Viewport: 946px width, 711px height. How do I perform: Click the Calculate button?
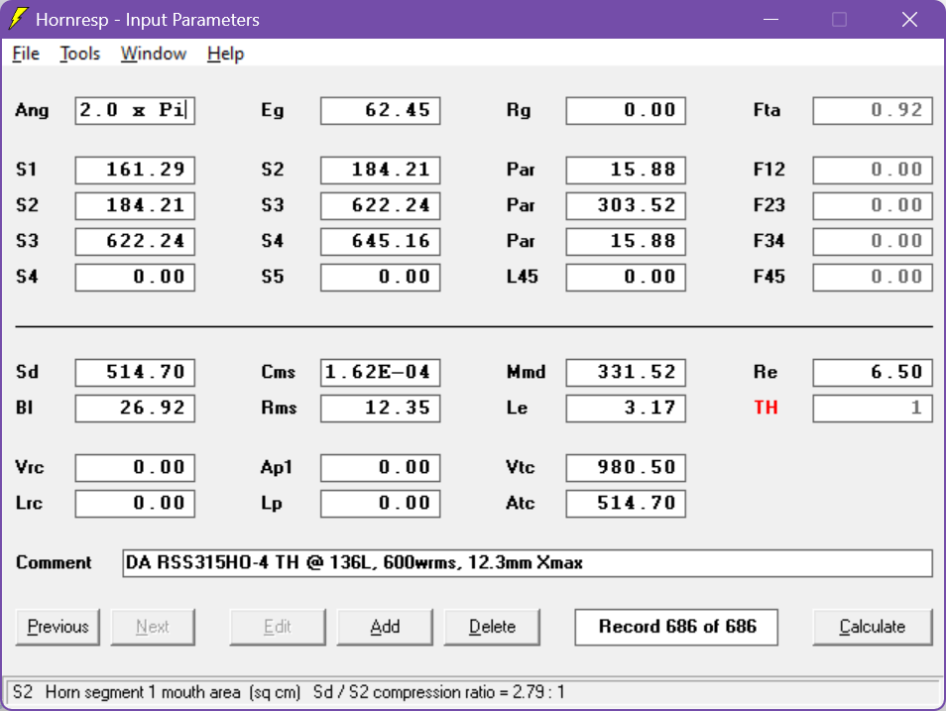point(873,627)
